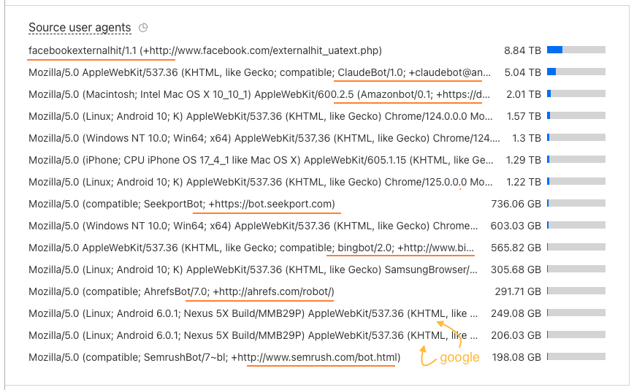Screen dimensions: 634x390
Task: Click the 1.29 TB traffic value
Action: 523,160
